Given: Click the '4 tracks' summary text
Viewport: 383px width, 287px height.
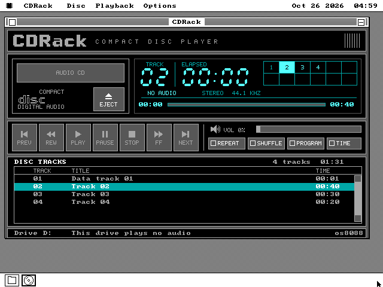Looking at the screenshot, I should pyautogui.click(x=291, y=162).
